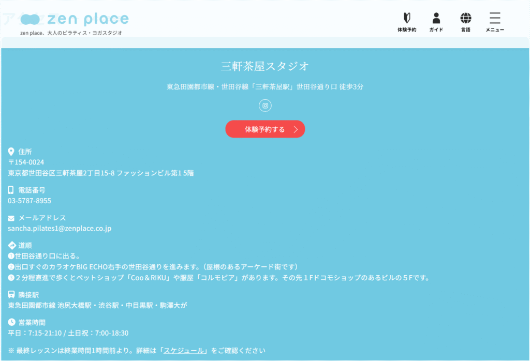Click the 三軒茶屋スタジオ heading
Viewport: 530px width, 361px height.
[x=265, y=66]
